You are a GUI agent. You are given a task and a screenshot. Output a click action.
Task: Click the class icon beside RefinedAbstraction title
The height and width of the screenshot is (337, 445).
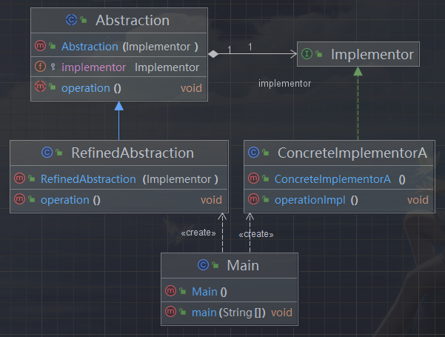(47, 153)
